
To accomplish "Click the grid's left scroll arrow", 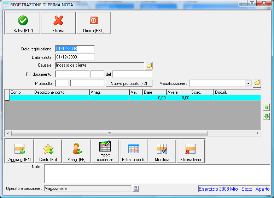I will (8, 134).
